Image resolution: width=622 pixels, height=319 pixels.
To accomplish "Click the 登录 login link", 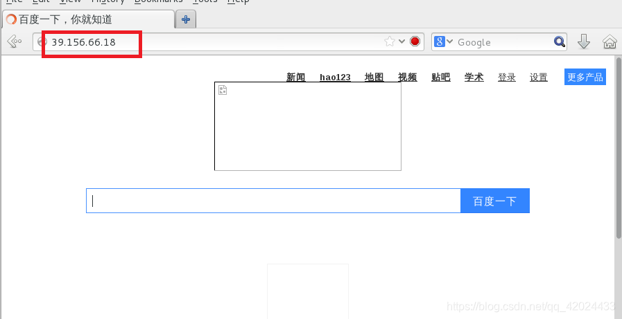I will (507, 78).
